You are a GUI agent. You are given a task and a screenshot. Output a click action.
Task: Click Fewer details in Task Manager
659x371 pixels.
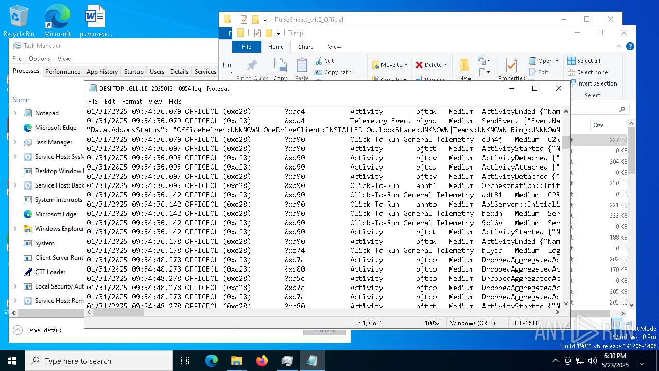click(37, 330)
